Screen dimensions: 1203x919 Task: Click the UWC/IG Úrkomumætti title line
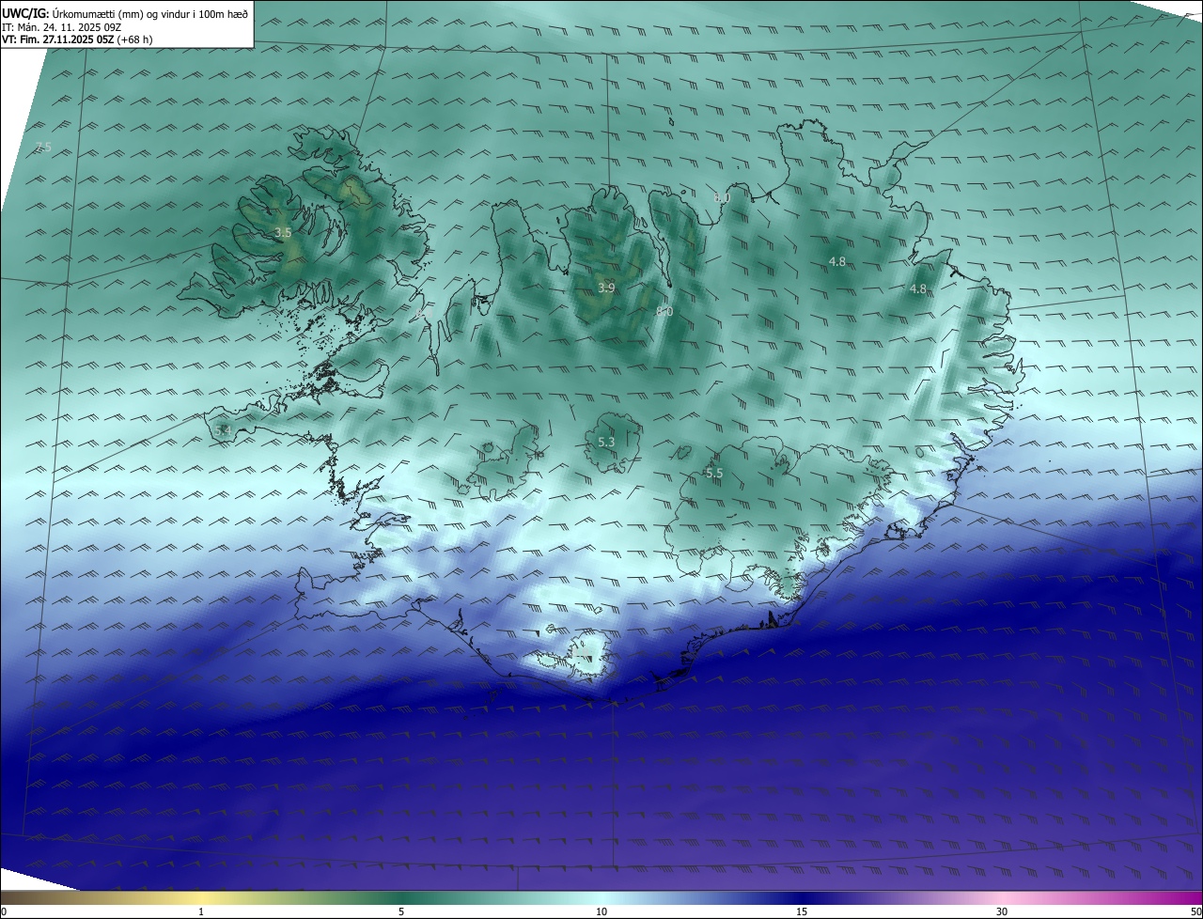pos(125,13)
